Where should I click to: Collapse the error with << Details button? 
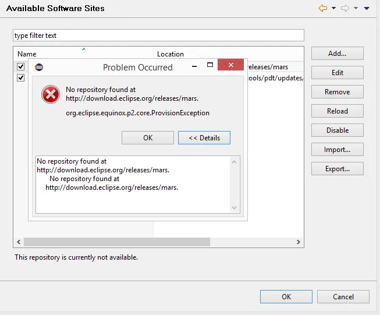(204, 138)
